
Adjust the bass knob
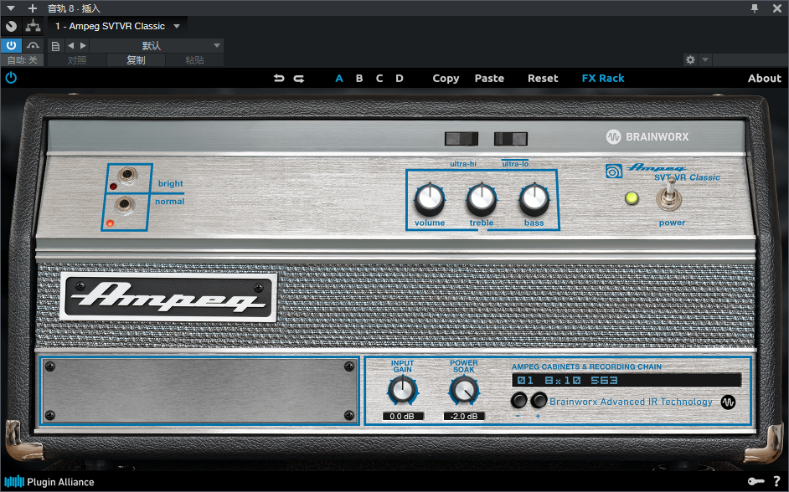point(534,199)
